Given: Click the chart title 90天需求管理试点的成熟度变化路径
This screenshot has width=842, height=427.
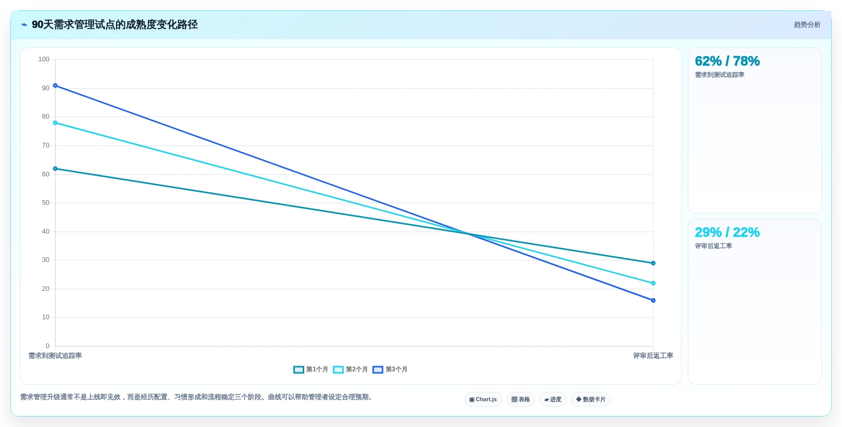Looking at the screenshot, I should (115, 25).
